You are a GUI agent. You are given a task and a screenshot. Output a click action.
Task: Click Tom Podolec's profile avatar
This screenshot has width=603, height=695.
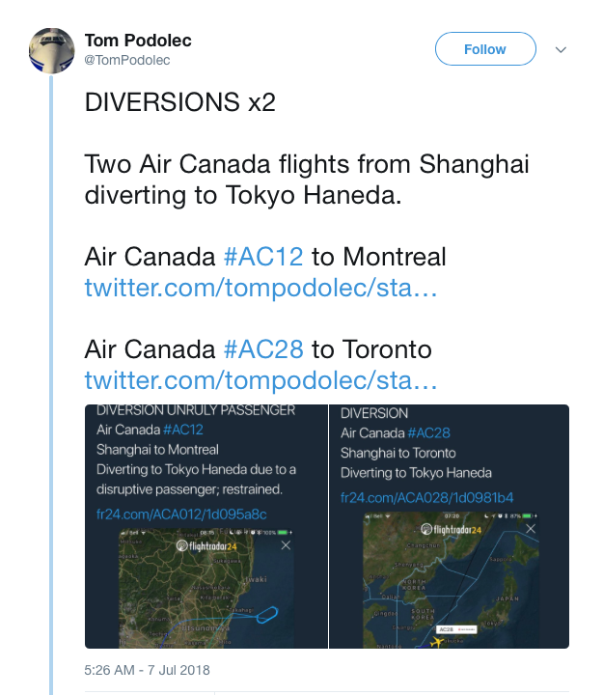52,50
